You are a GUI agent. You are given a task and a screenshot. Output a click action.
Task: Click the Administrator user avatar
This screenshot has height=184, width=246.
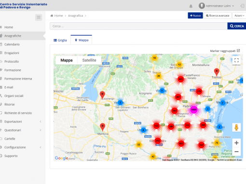(202, 6)
